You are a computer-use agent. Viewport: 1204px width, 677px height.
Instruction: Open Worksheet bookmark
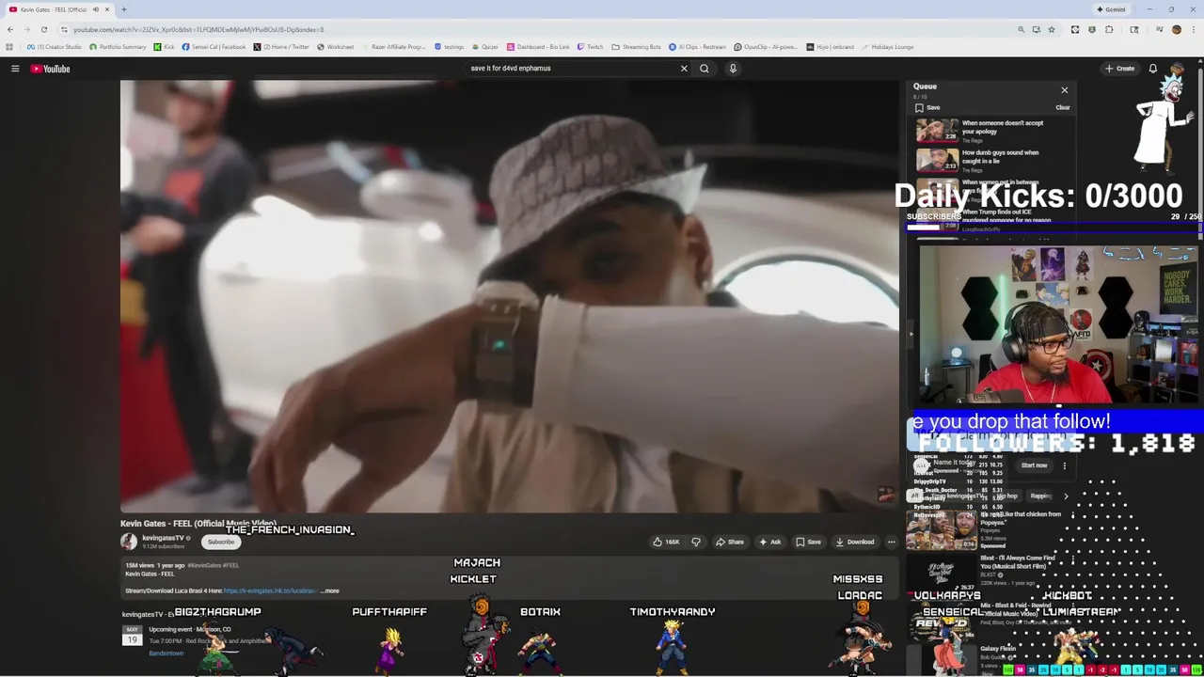(x=336, y=47)
